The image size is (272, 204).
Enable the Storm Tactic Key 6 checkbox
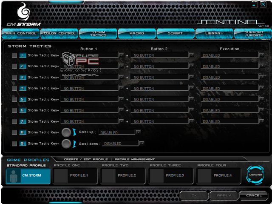(14, 110)
